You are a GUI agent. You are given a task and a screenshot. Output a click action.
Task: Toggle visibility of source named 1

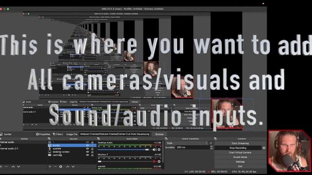coord(87,142)
